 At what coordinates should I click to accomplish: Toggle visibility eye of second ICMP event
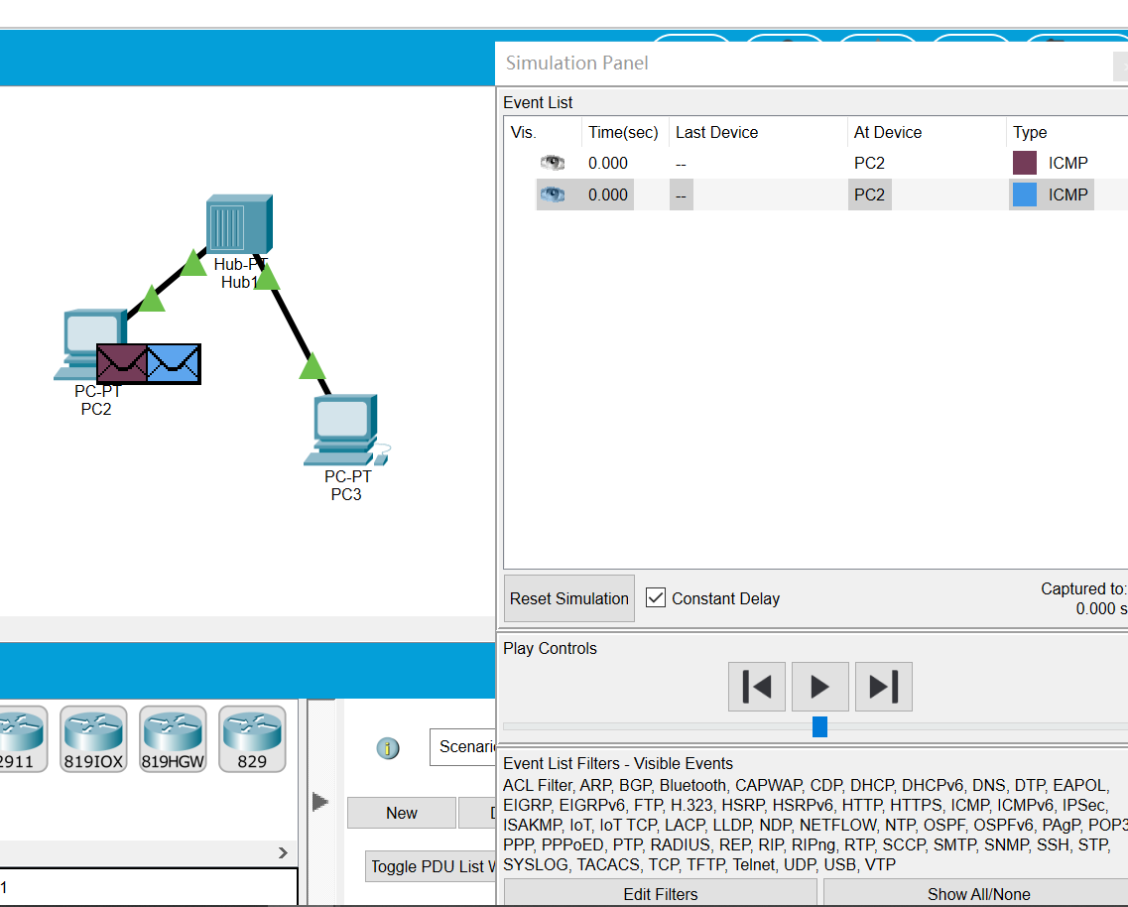(x=553, y=194)
